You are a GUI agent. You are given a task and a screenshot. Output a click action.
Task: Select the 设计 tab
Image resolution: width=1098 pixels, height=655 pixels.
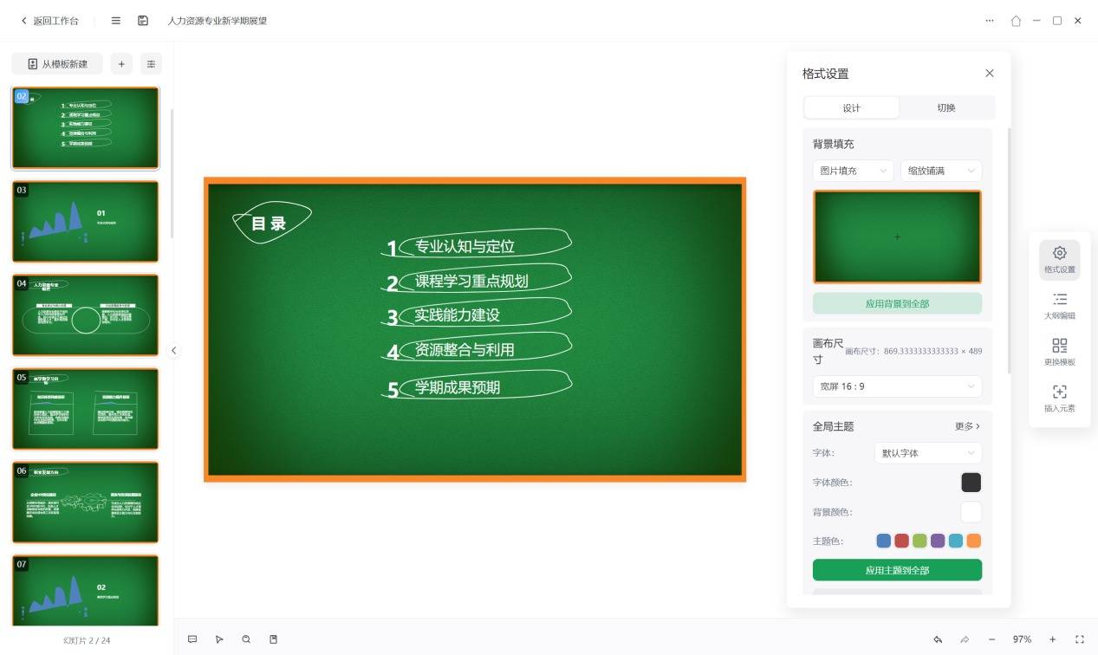click(851, 108)
